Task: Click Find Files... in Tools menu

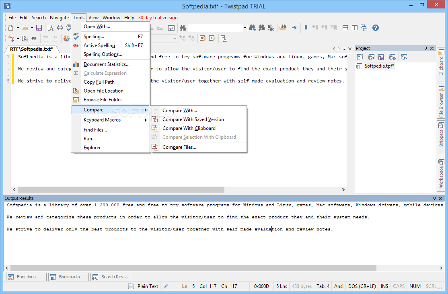Action: 111,130
